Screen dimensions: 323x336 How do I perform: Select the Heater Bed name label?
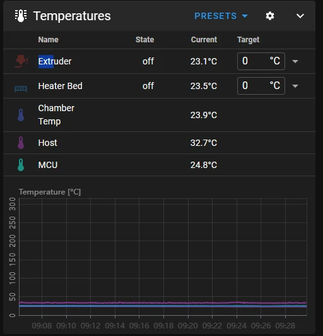tap(60, 86)
